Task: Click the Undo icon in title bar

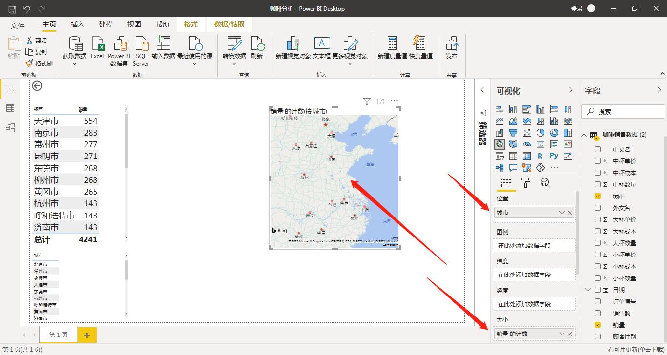Action: 27,9
